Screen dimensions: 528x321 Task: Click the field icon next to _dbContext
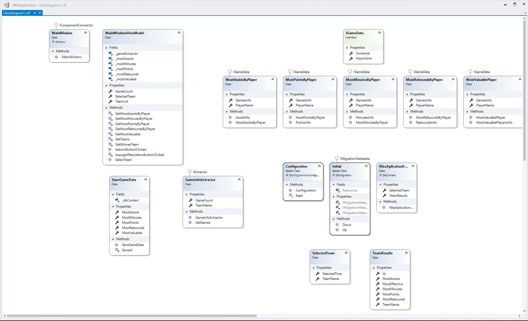(117, 200)
